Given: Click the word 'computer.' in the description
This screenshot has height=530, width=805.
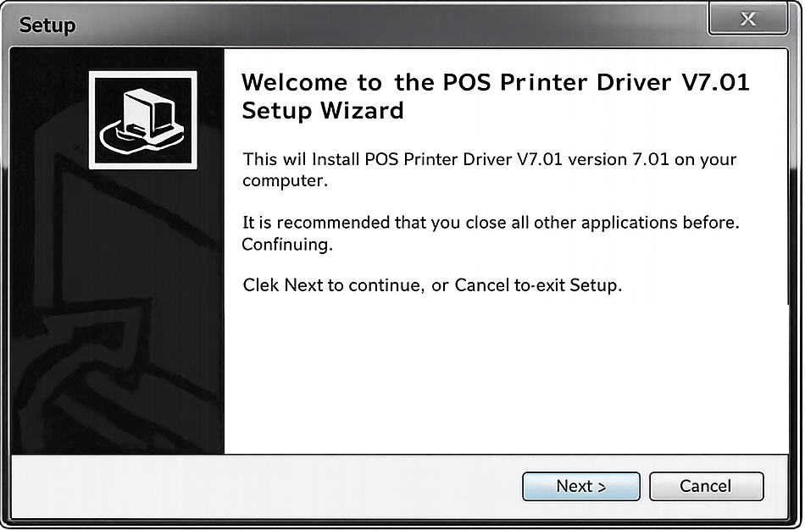Looking at the screenshot, I should (x=285, y=181).
